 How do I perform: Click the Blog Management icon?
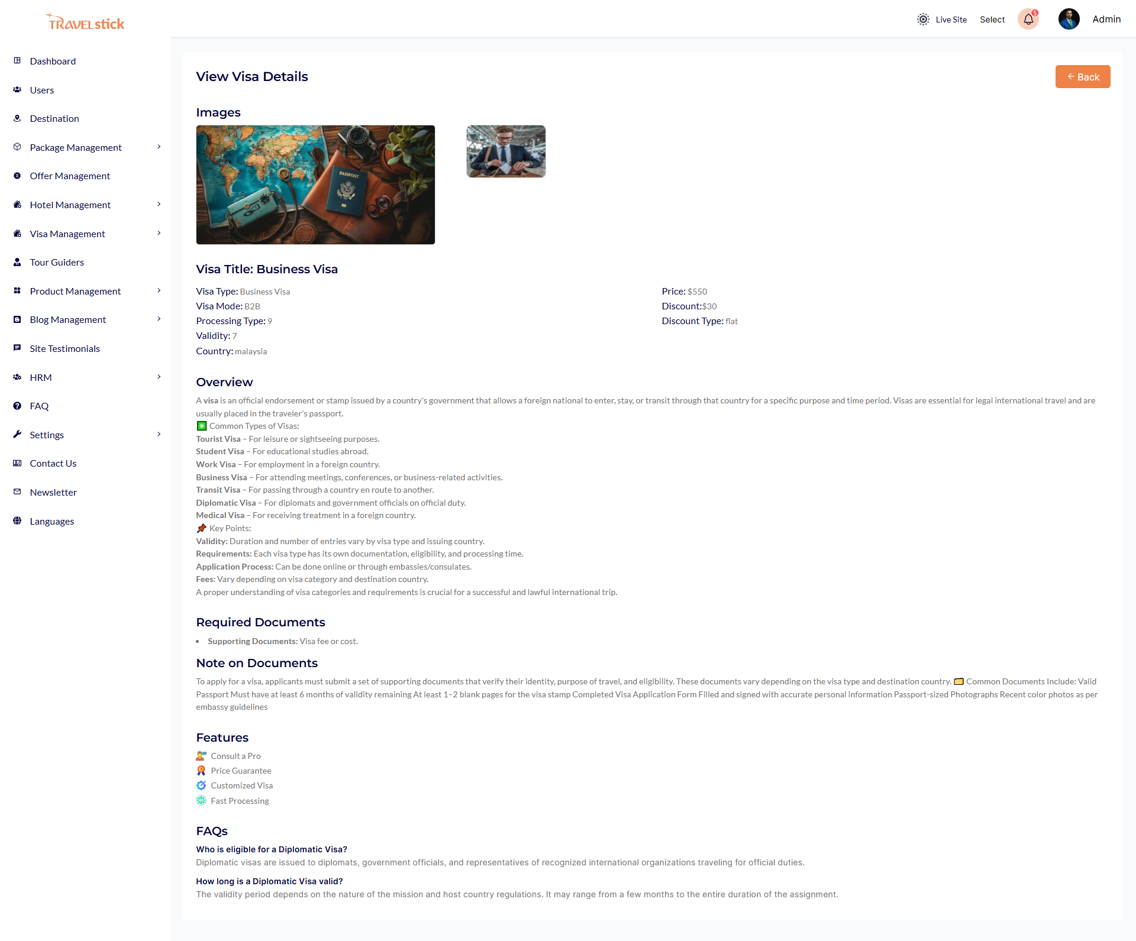(x=17, y=319)
